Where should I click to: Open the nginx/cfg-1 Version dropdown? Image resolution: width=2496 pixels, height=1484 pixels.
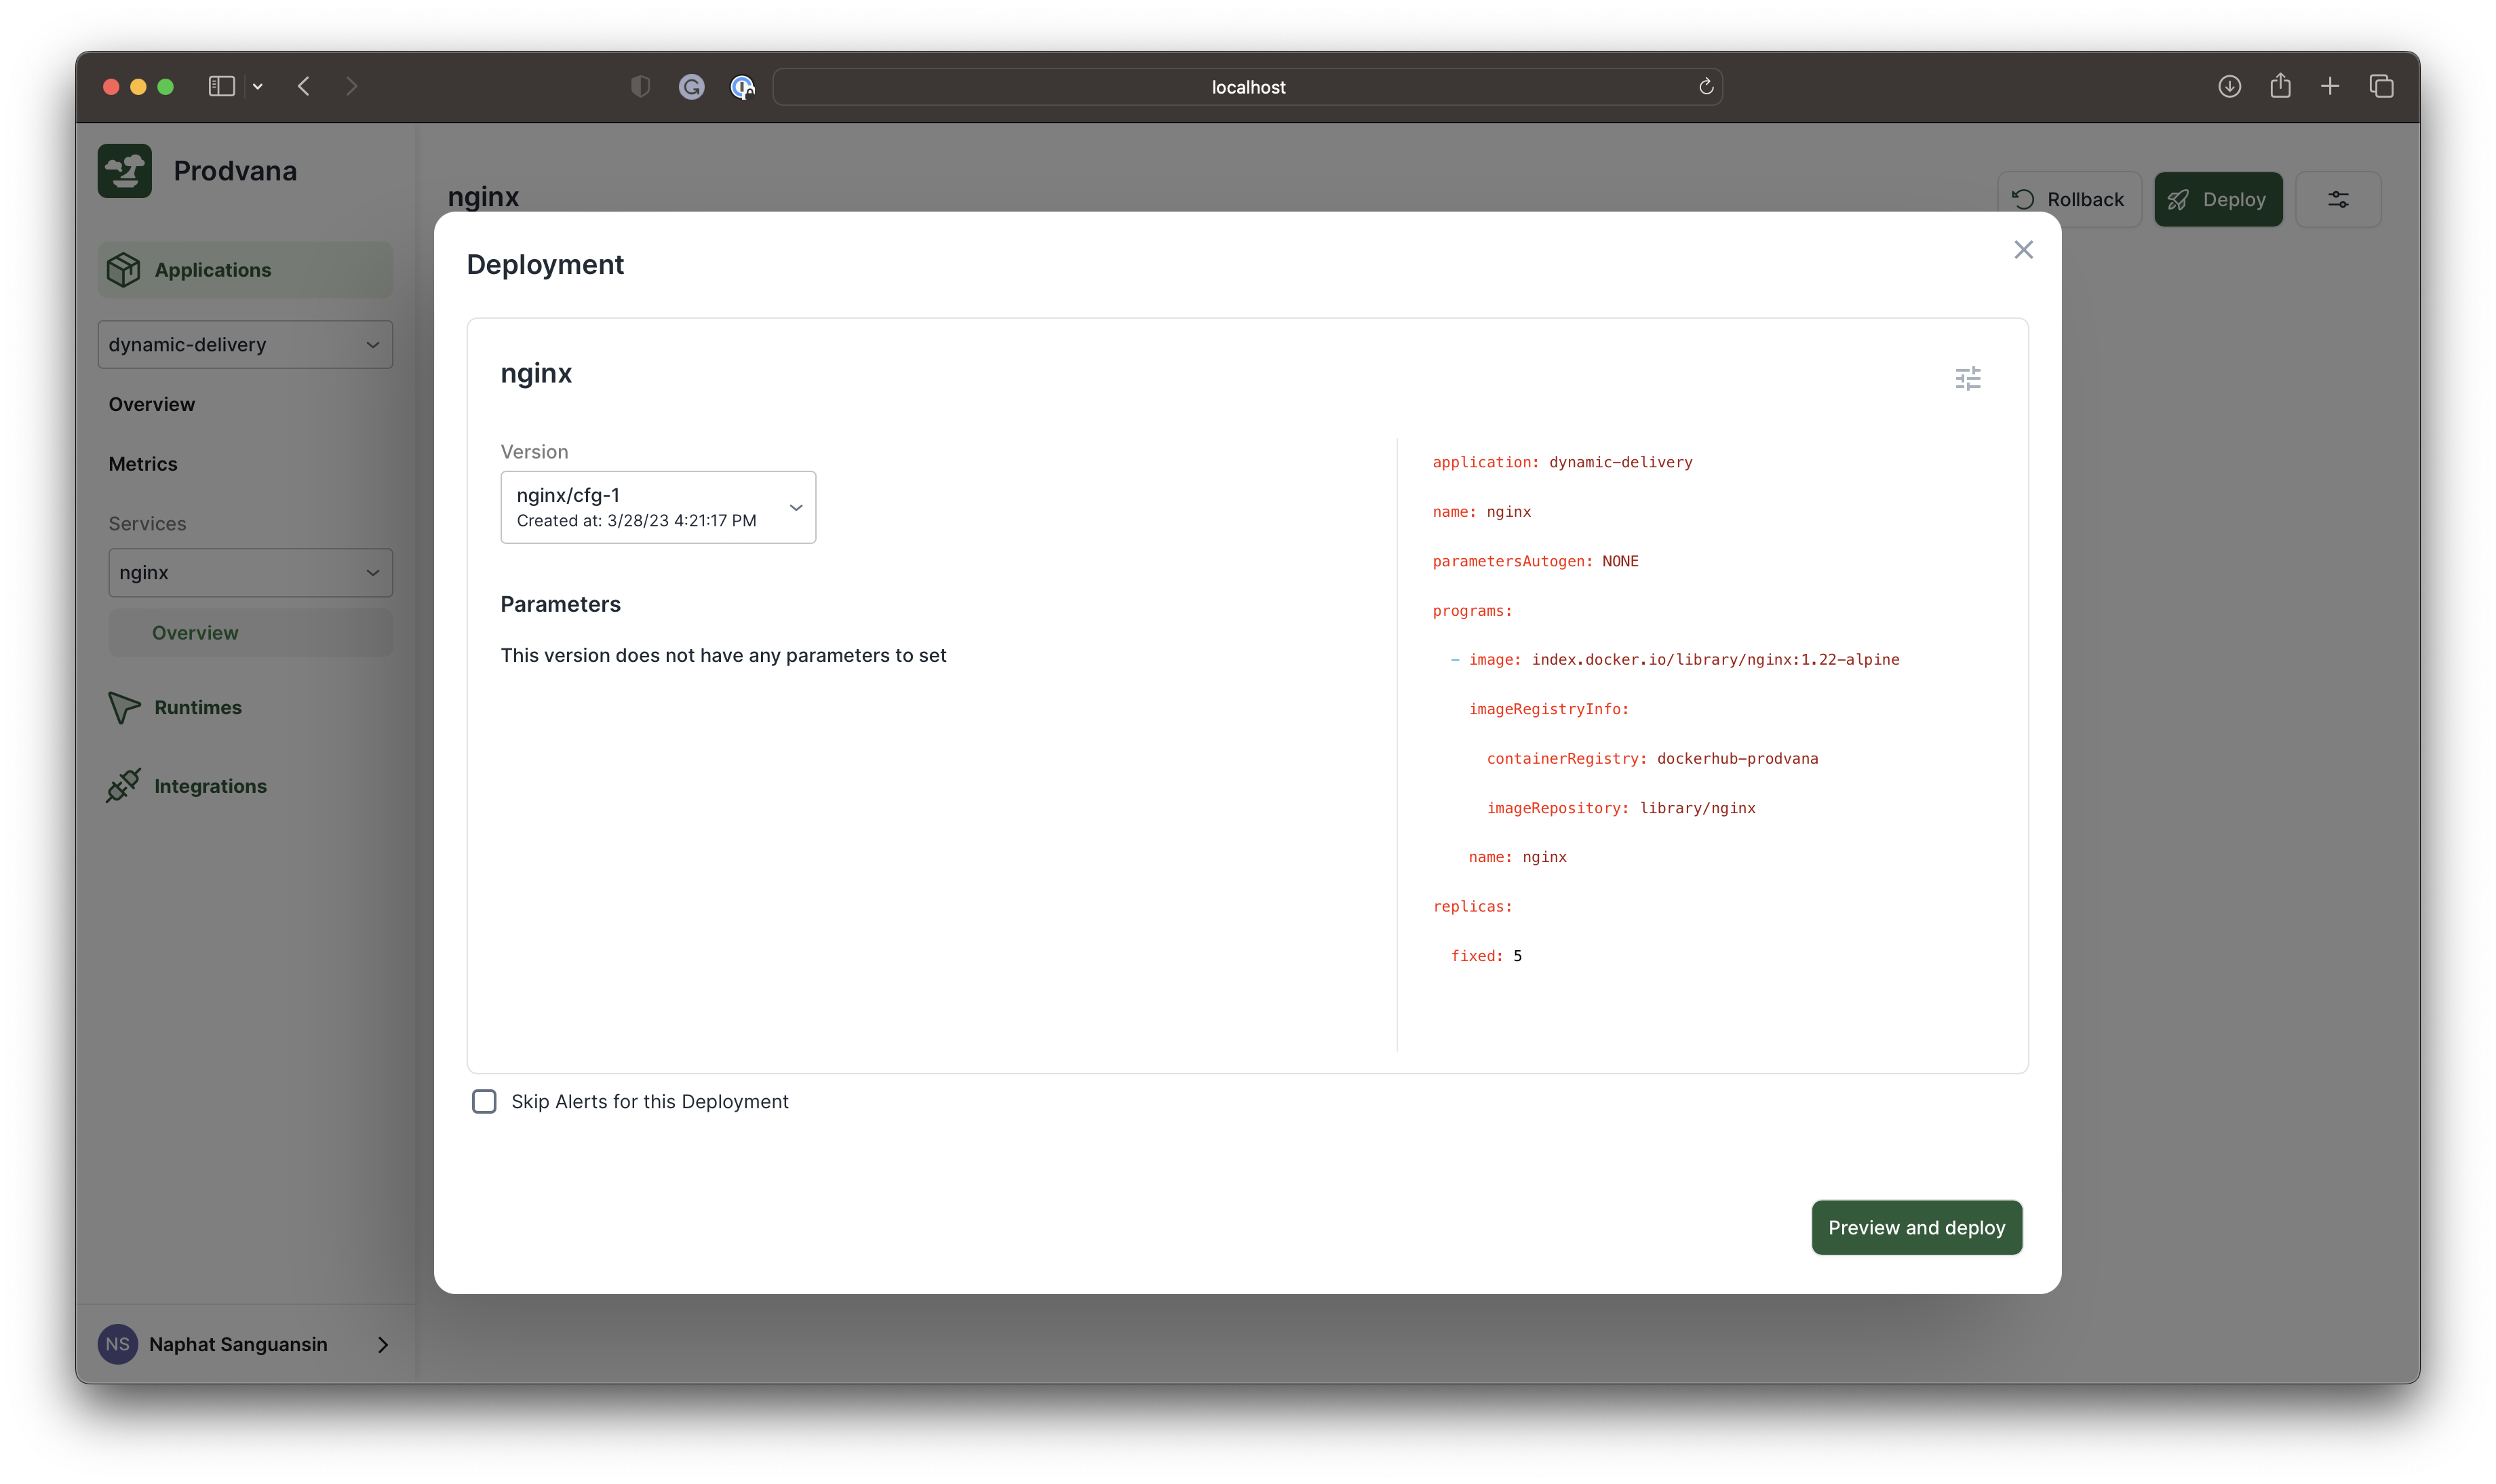(x=658, y=507)
